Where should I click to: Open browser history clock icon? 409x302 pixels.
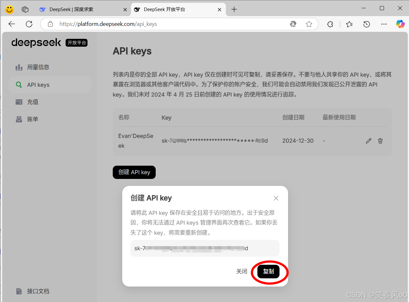(367, 24)
